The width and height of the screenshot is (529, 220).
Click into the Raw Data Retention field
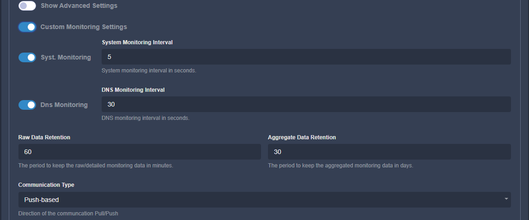coord(139,152)
